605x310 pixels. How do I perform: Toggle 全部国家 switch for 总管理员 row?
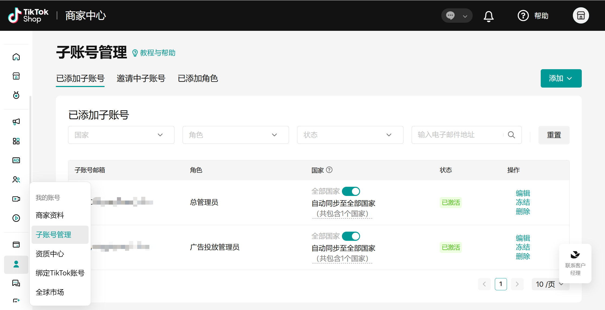tap(351, 191)
